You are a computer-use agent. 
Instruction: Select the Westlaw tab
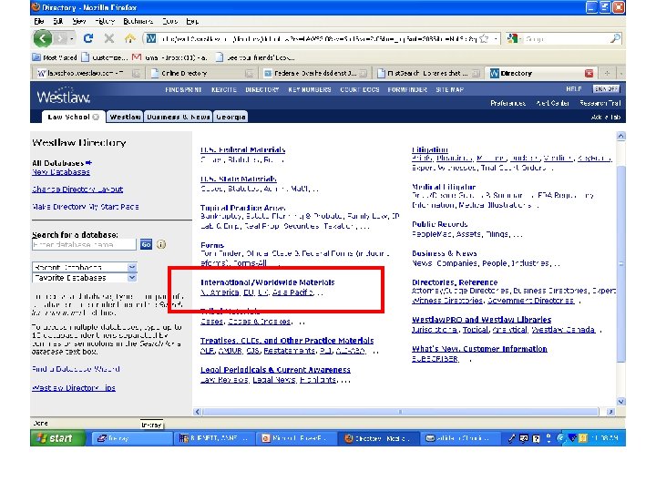pos(125,117)
